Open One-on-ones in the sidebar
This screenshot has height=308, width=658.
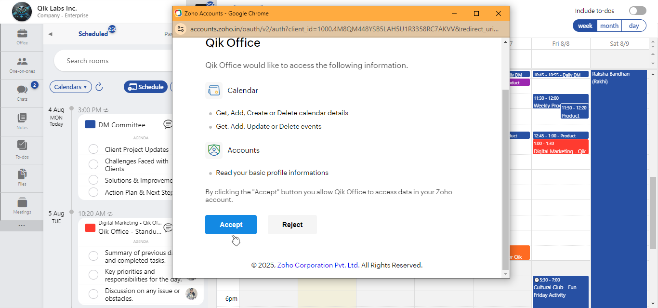click(22, 65)
